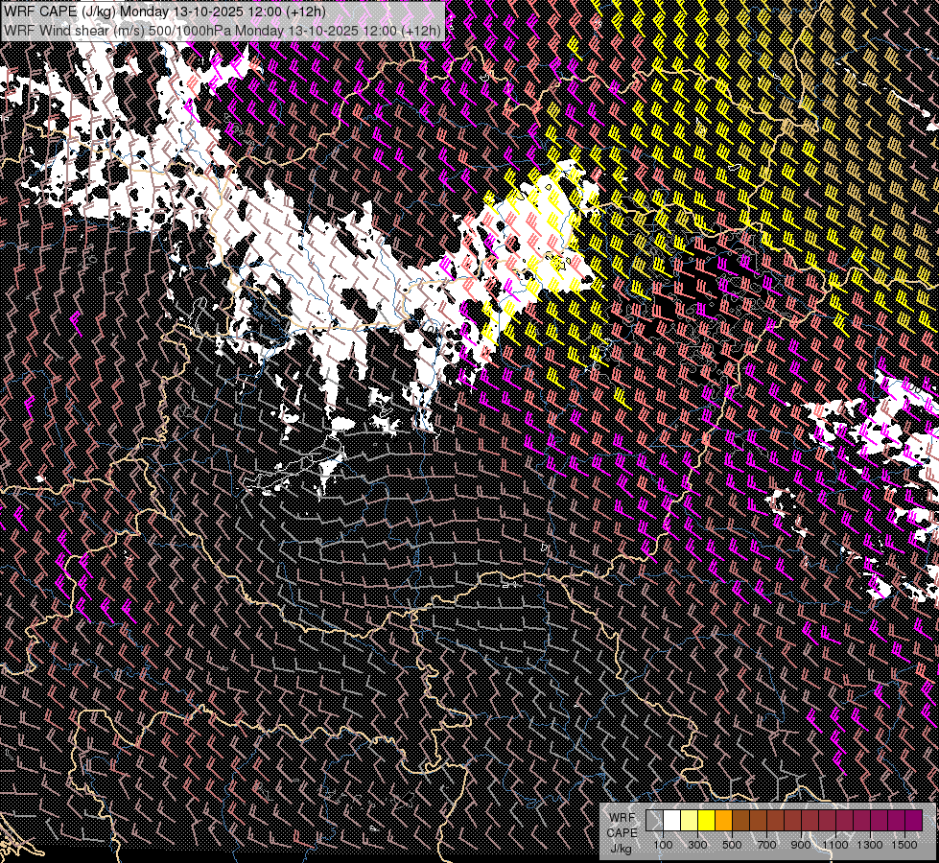Click the 1500 label on legend scale
939x863 pixels.
pyautogui.click(x=904, y=845)
